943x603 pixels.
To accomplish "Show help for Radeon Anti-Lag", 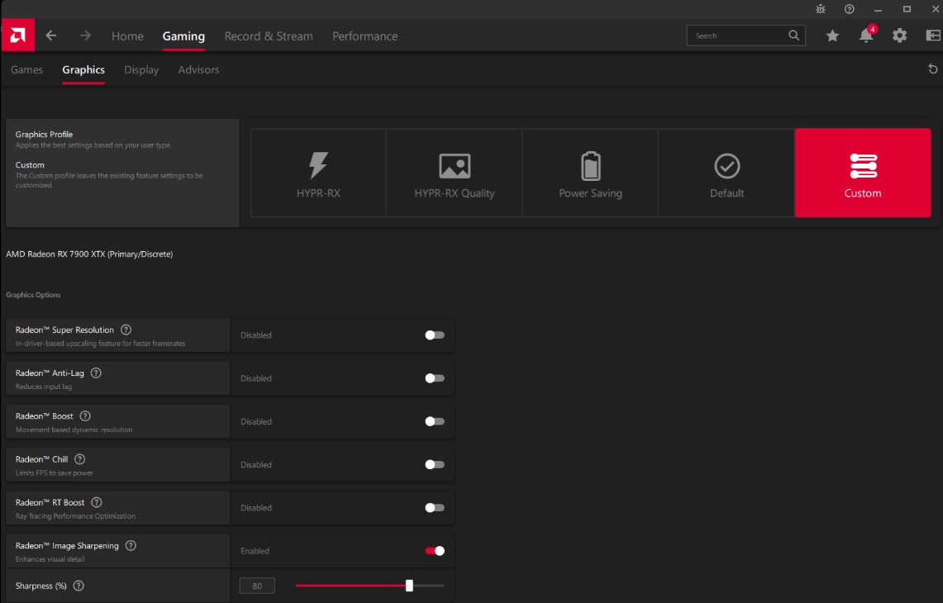I will [96, 373].
